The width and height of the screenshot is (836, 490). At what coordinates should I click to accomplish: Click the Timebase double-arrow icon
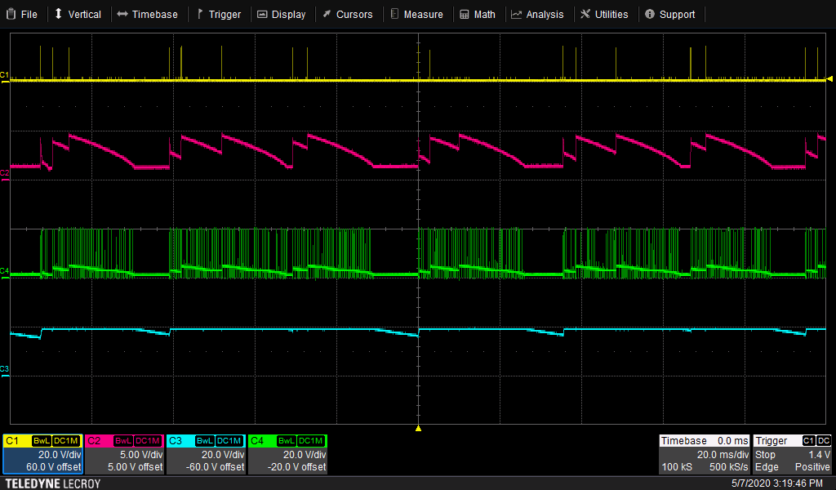coord(122,14)
